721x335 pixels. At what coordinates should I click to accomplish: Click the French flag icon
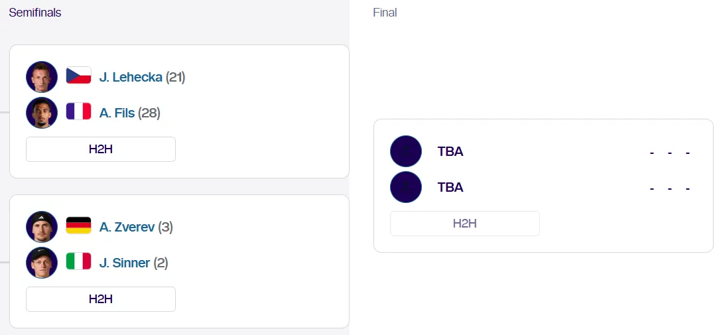(x=78, y=113)
